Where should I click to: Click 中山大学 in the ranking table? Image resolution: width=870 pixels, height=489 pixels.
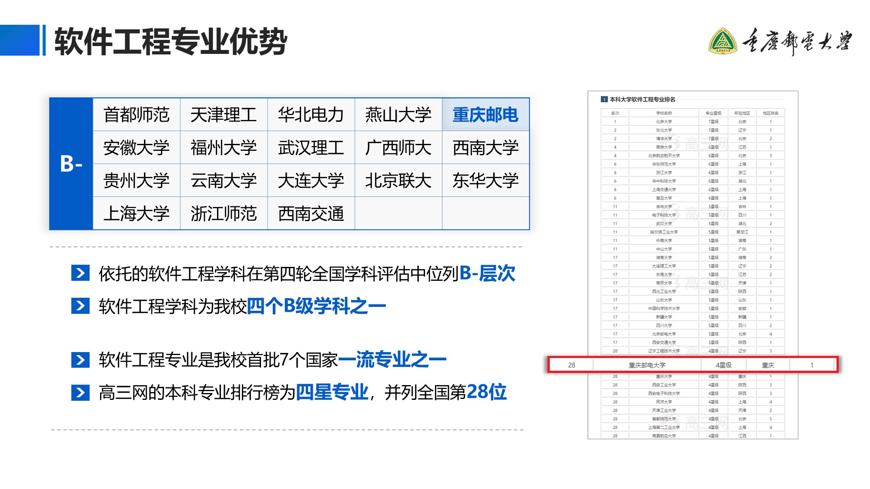[664, 249]
